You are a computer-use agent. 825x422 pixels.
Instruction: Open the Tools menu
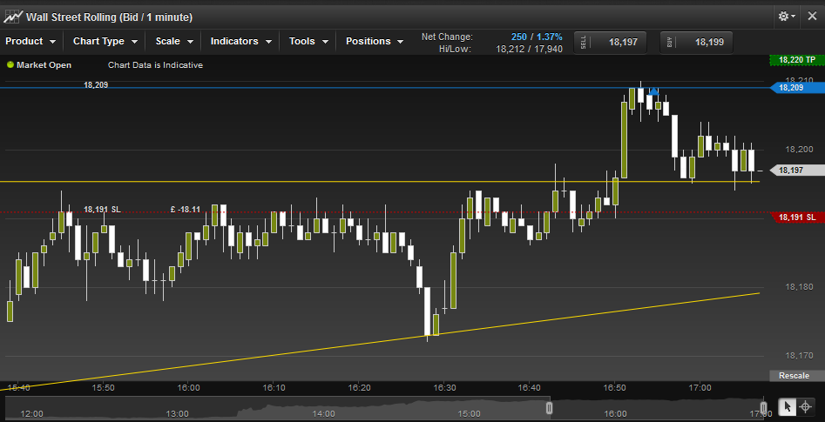click(308, 41)
